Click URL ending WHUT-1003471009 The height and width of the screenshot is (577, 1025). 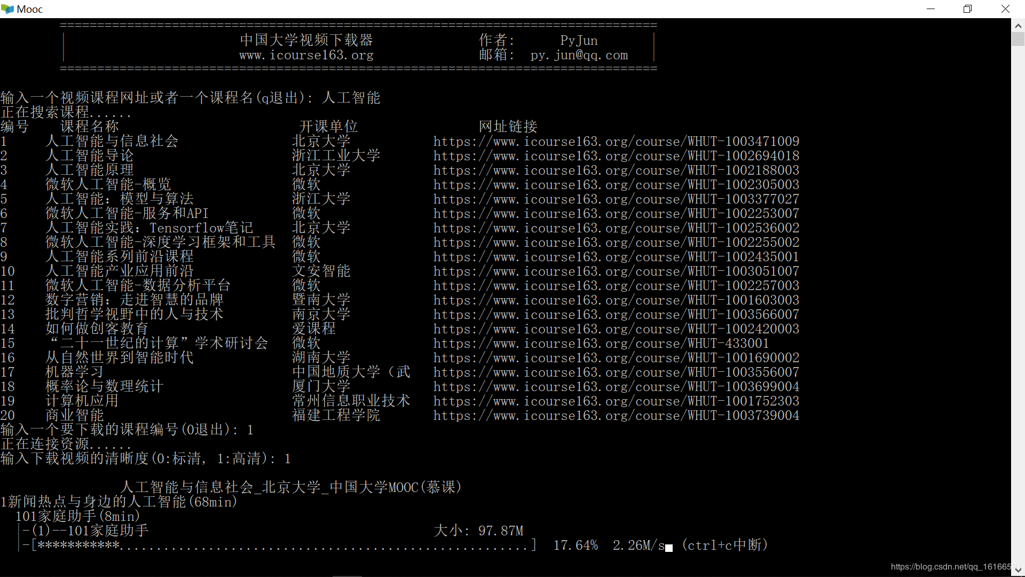[x=616, y=142]
